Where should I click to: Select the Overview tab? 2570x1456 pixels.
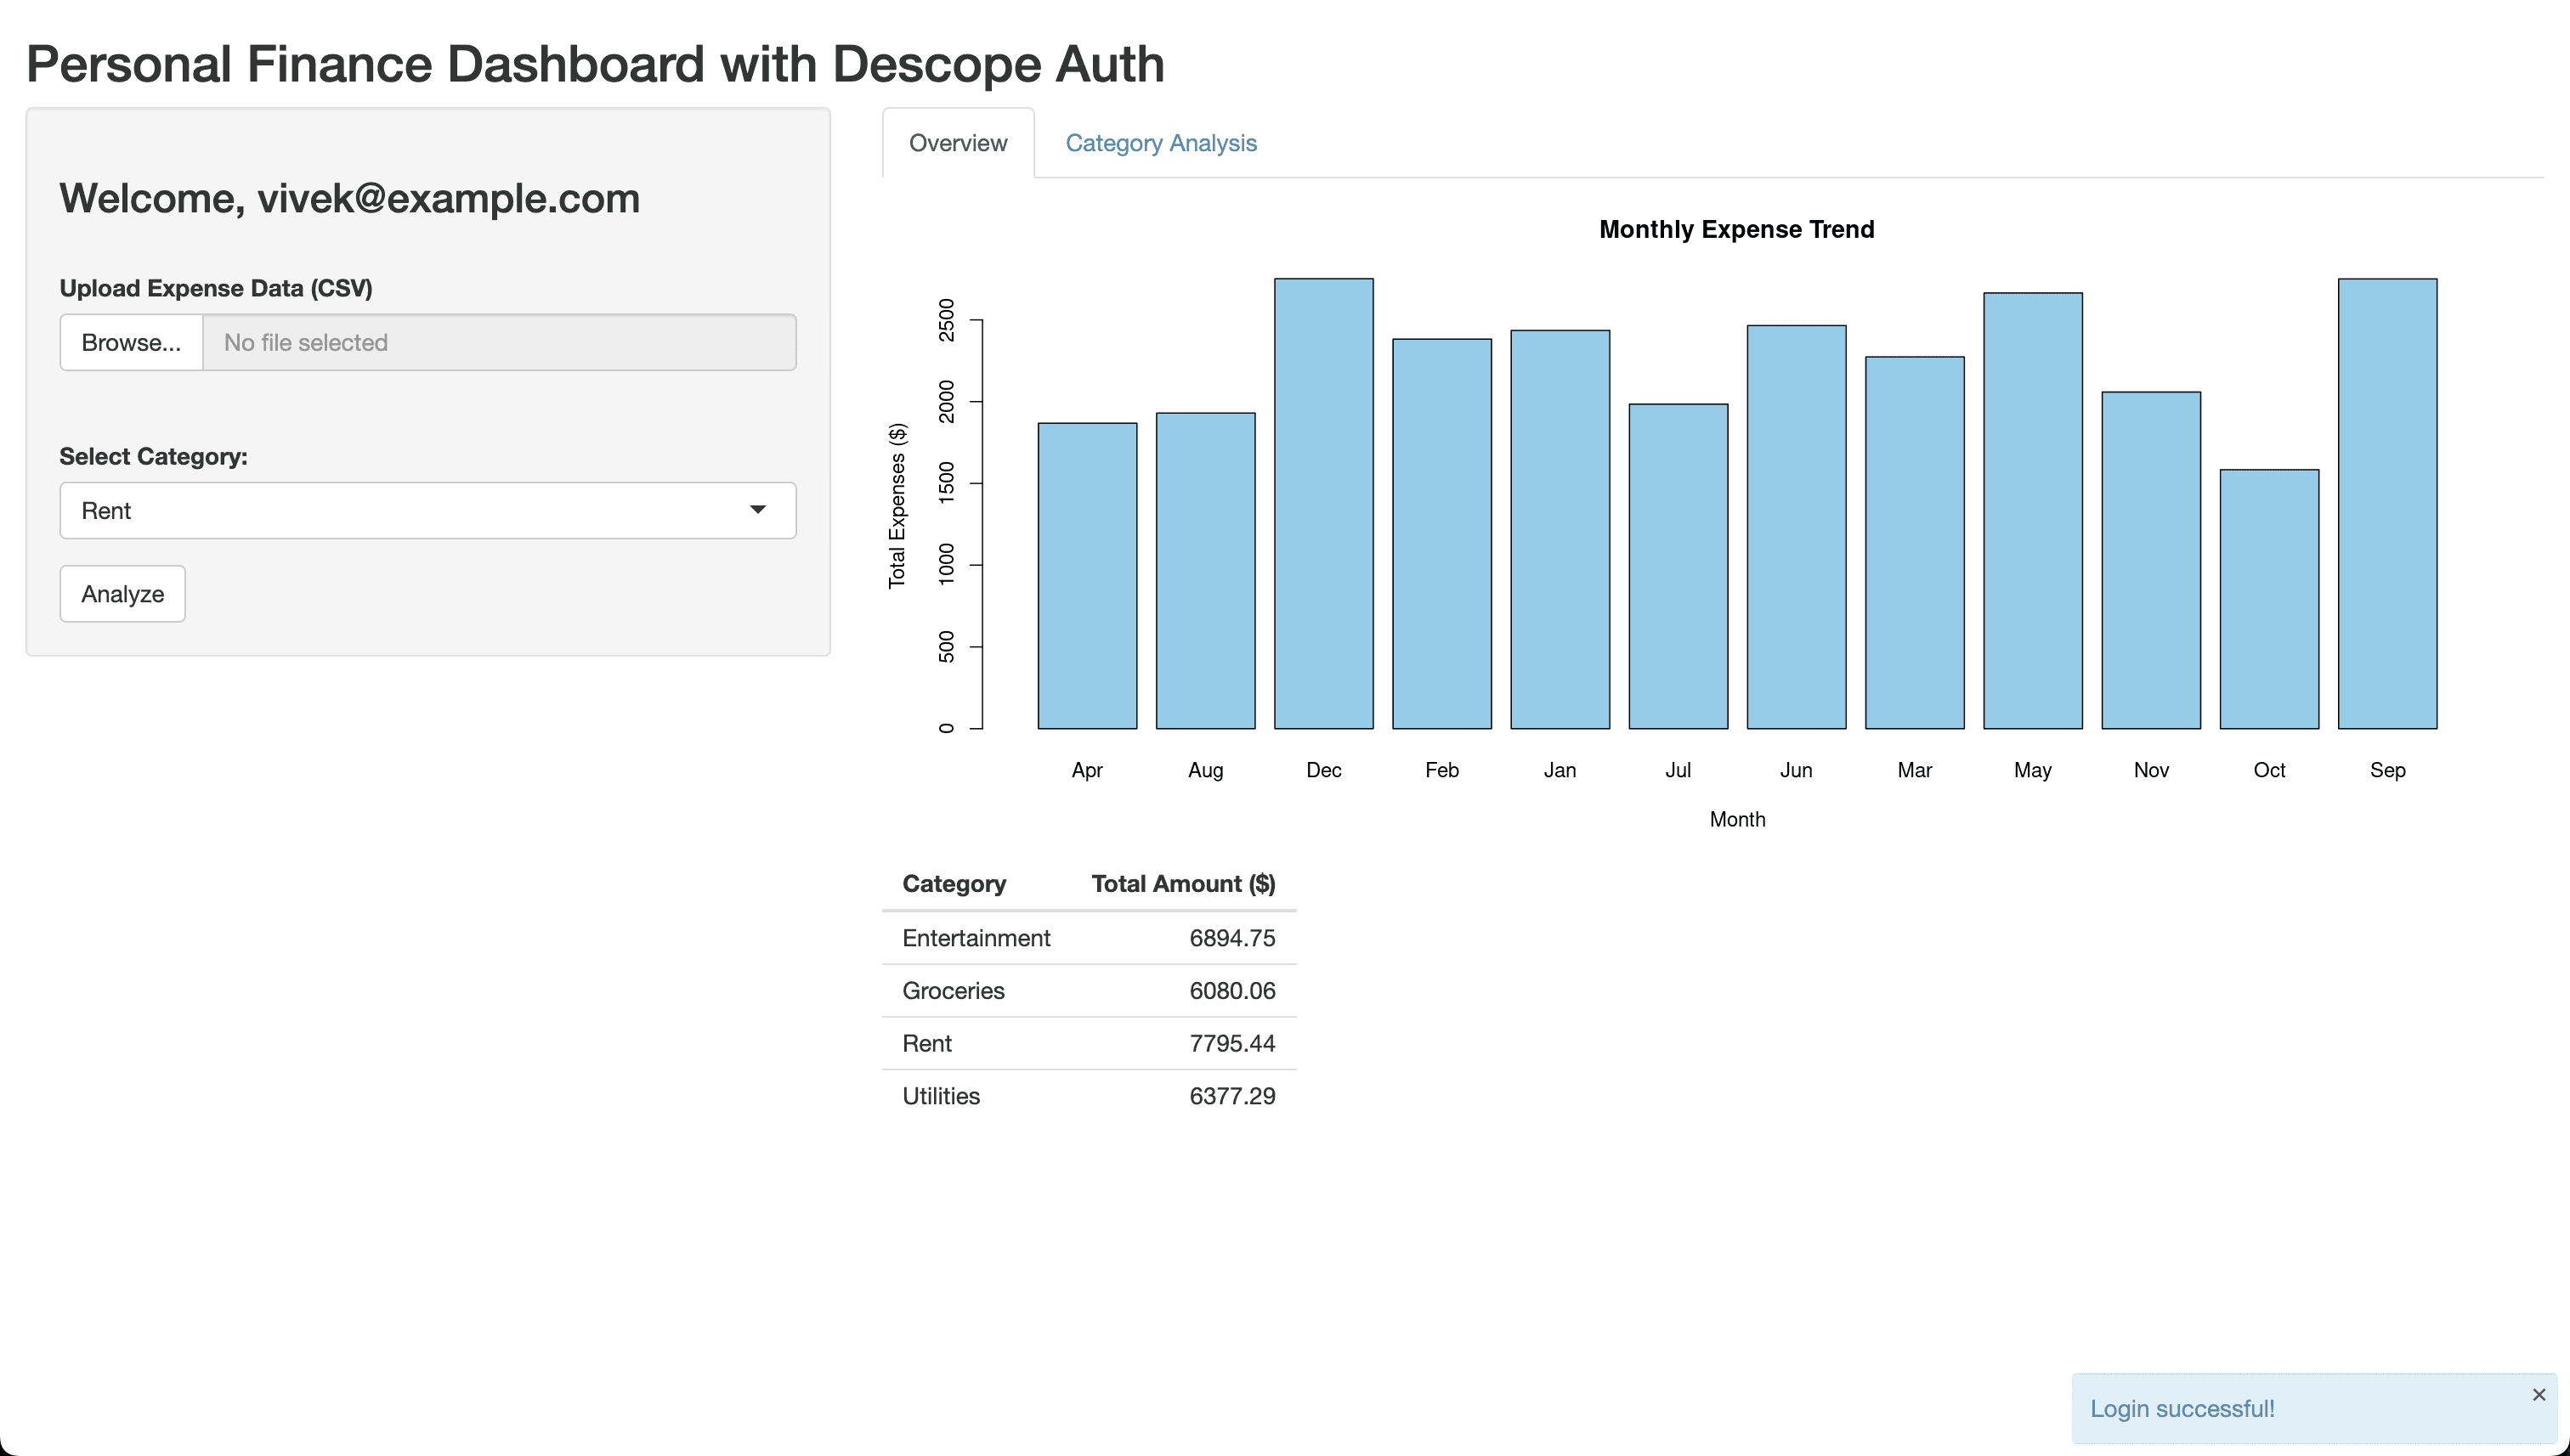pos(956,143)
